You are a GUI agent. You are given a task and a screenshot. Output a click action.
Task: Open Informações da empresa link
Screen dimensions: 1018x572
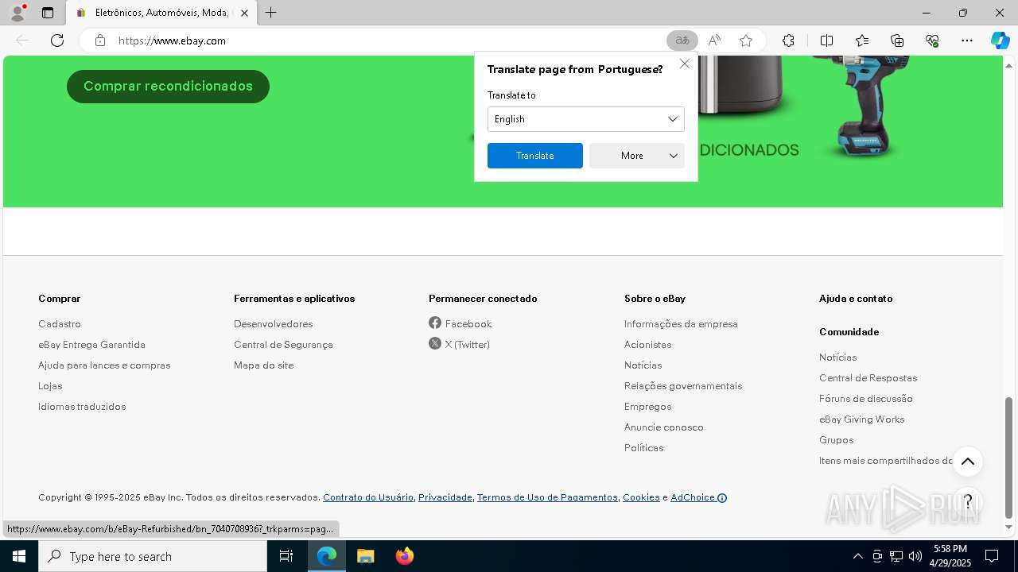pos(681,323)
